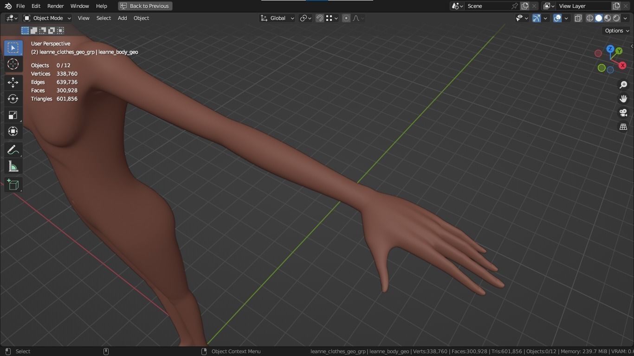Toggle the viewport gizmos
Screen dimensions: 634x356
[x=537, y=18]
